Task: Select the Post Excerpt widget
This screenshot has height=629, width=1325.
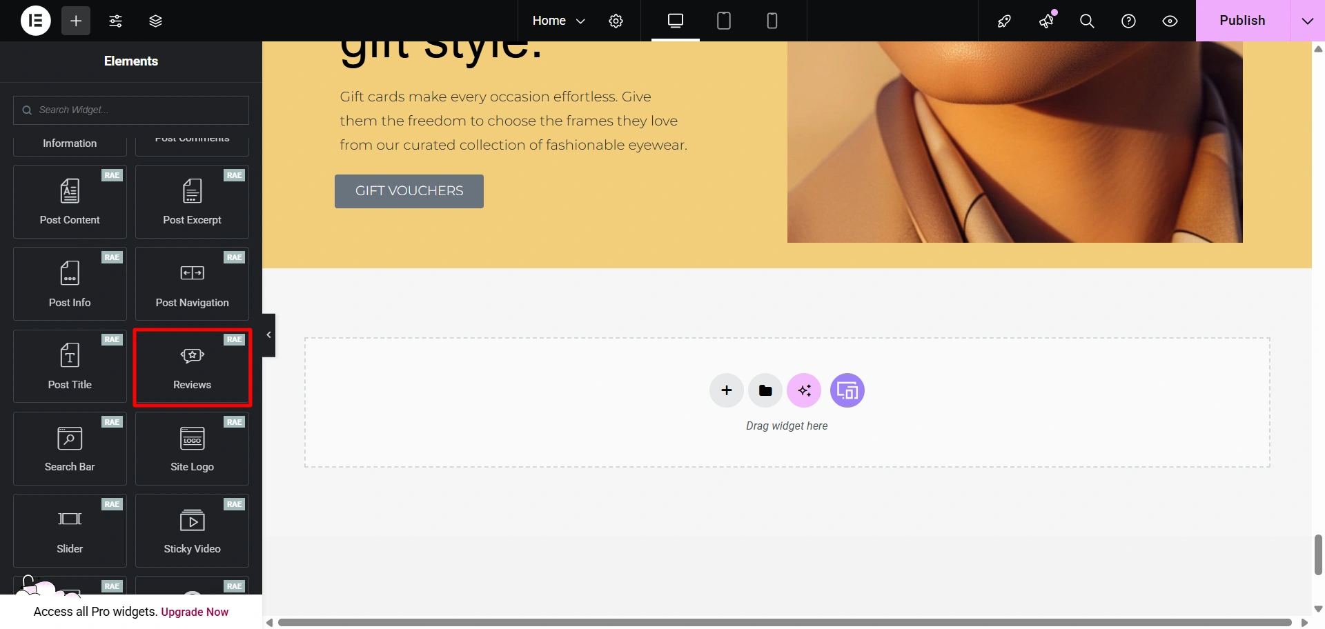Action: (x=192, y=201)
